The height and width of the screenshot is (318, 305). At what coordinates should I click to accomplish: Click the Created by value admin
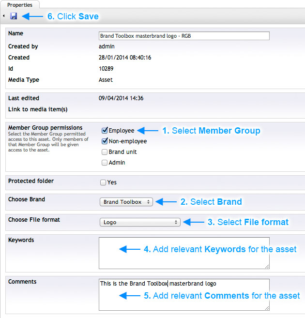click(x=107, y=46)
